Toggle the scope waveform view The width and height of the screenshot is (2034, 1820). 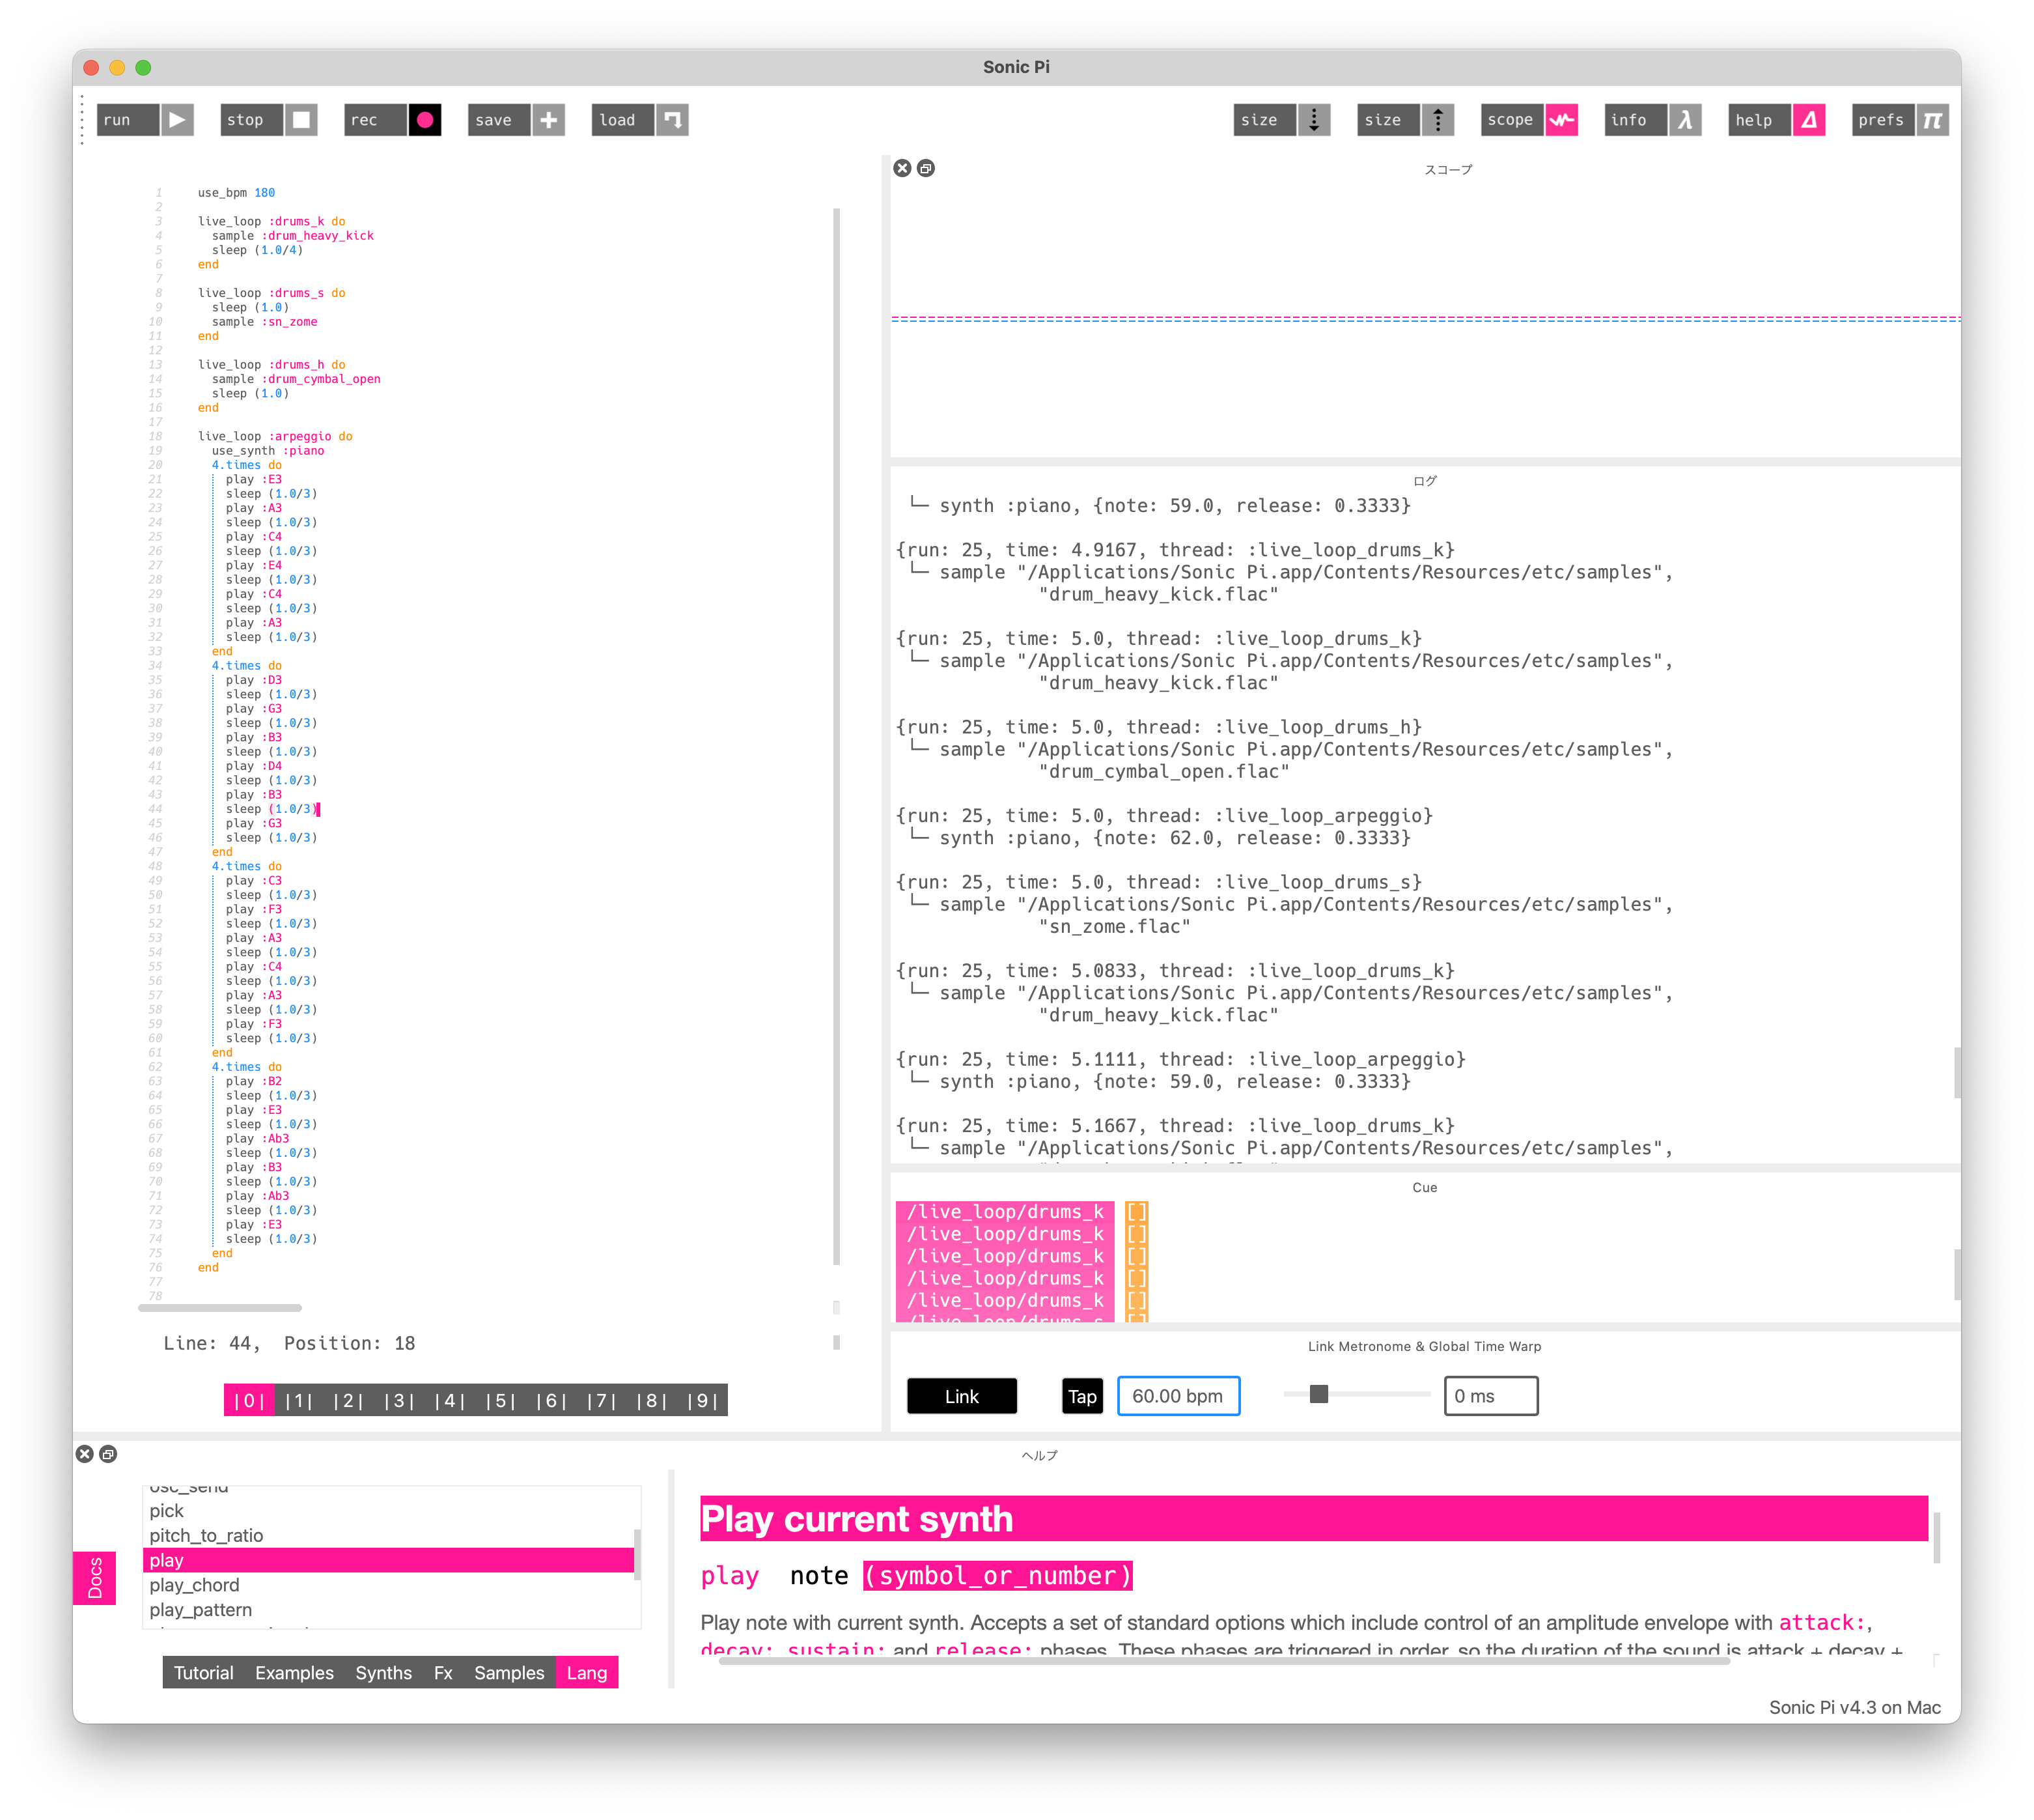(1561, 120)
